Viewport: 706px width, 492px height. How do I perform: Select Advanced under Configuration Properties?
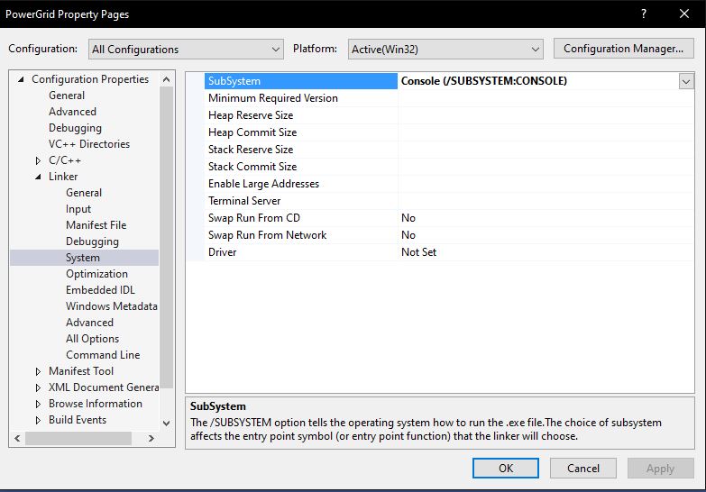[72, 112]
